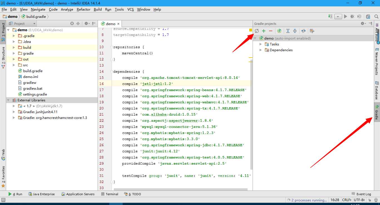This screenshot has height=205, width=380.
Task: Open Gradle settings wrench icon
Action: point(312,31)
